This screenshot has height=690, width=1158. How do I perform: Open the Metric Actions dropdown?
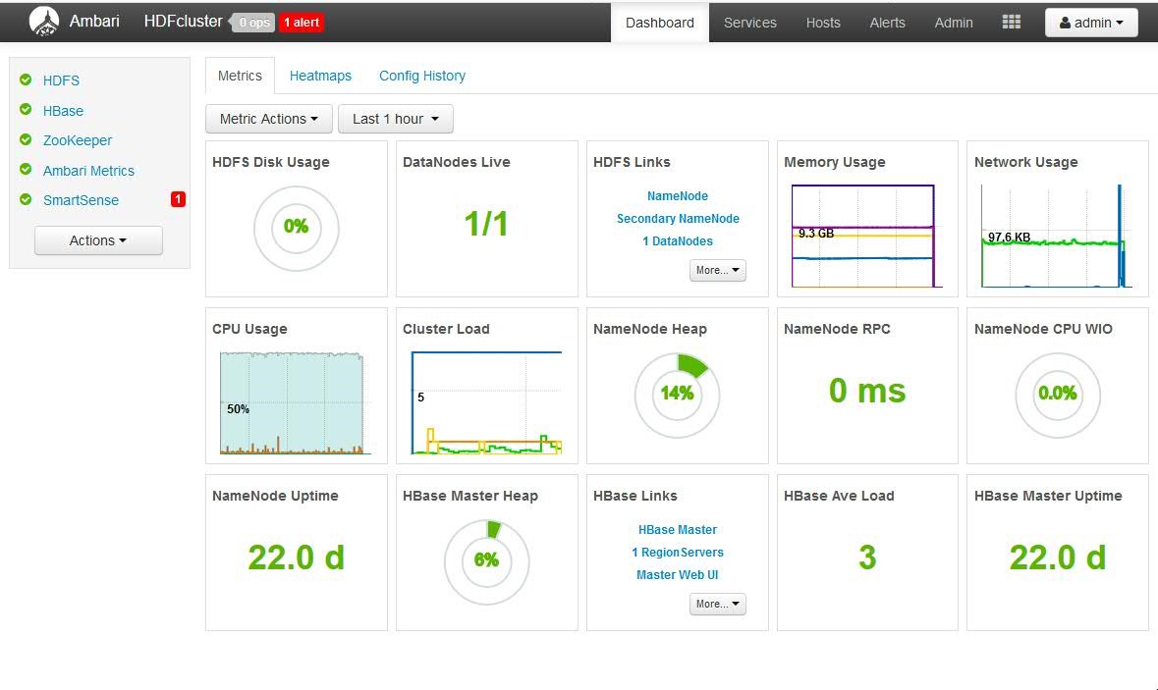tap(268, 119)
